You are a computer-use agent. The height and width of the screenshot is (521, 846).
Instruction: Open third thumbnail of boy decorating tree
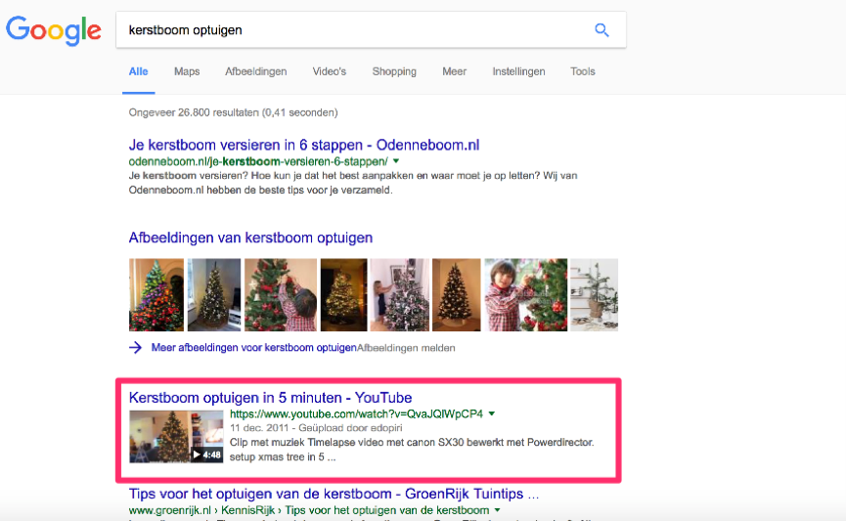[281, 294]
